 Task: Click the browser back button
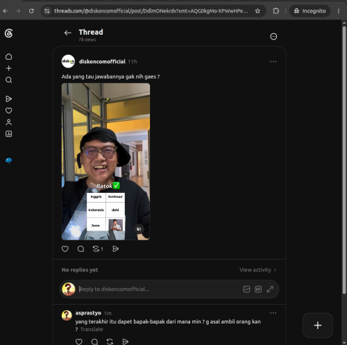tap(6, 11)
